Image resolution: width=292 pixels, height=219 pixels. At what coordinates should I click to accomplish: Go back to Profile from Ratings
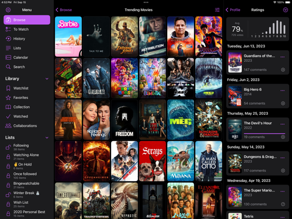click(x=233, y=10)
